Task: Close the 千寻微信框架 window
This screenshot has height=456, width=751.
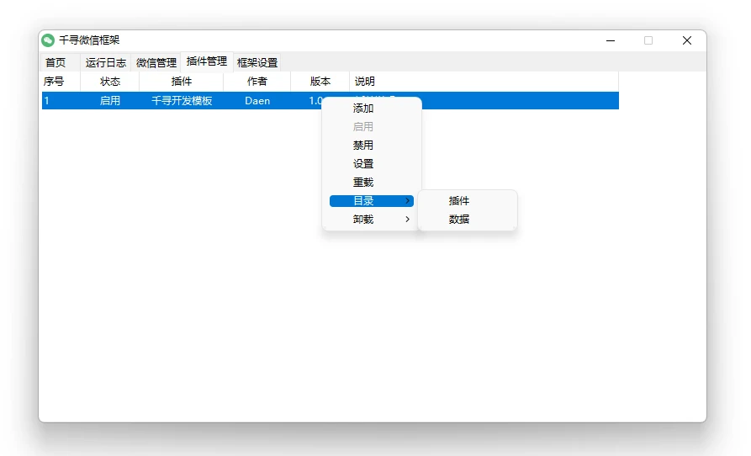Action: 687,40
